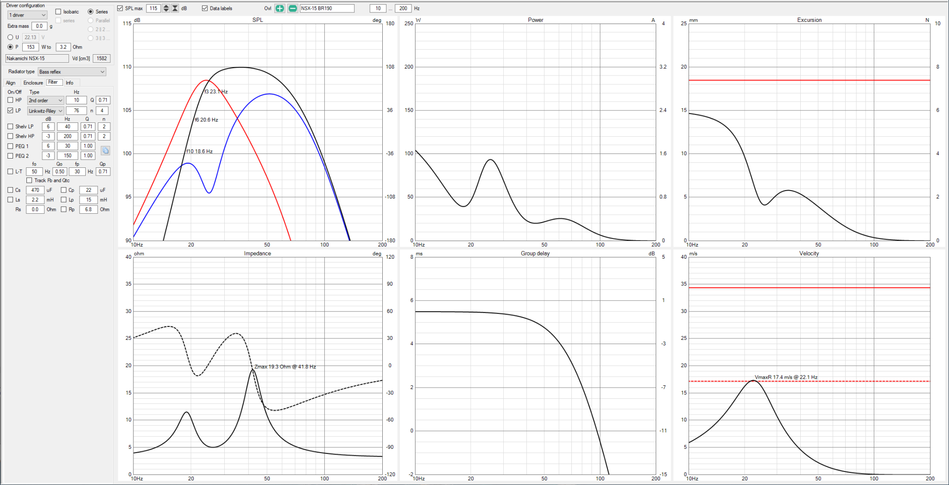Click the Extra mass input field
Viewport: 949px width, 485px height.
[39, 26]
